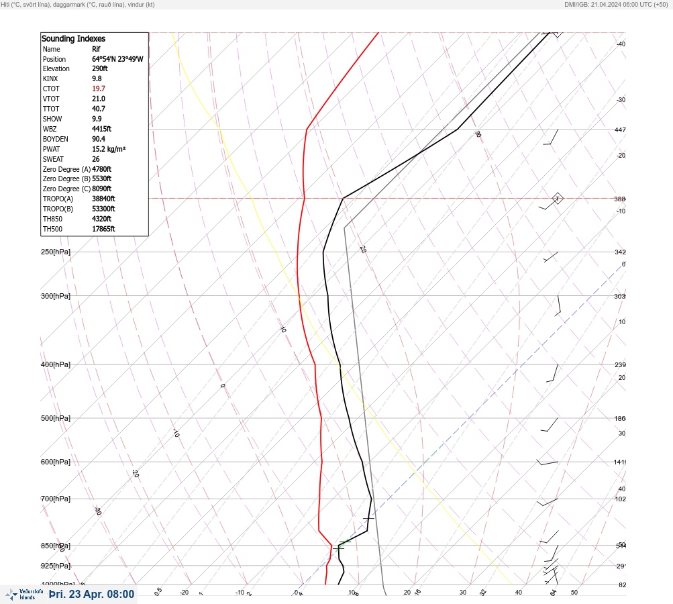Screen dimensions: 673x604
Task: Click the TROPO(B) value 53300ft
Action: coord(103,209)
